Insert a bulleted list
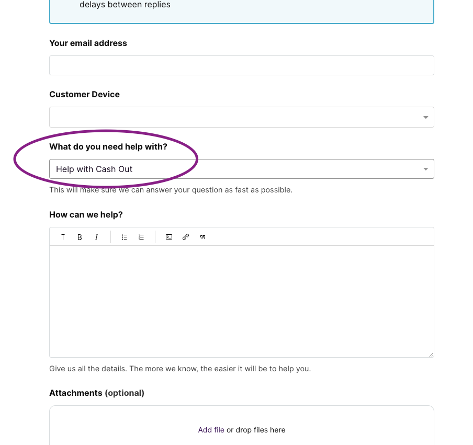Viewport: 473px width, 445px height. point(124,237)
